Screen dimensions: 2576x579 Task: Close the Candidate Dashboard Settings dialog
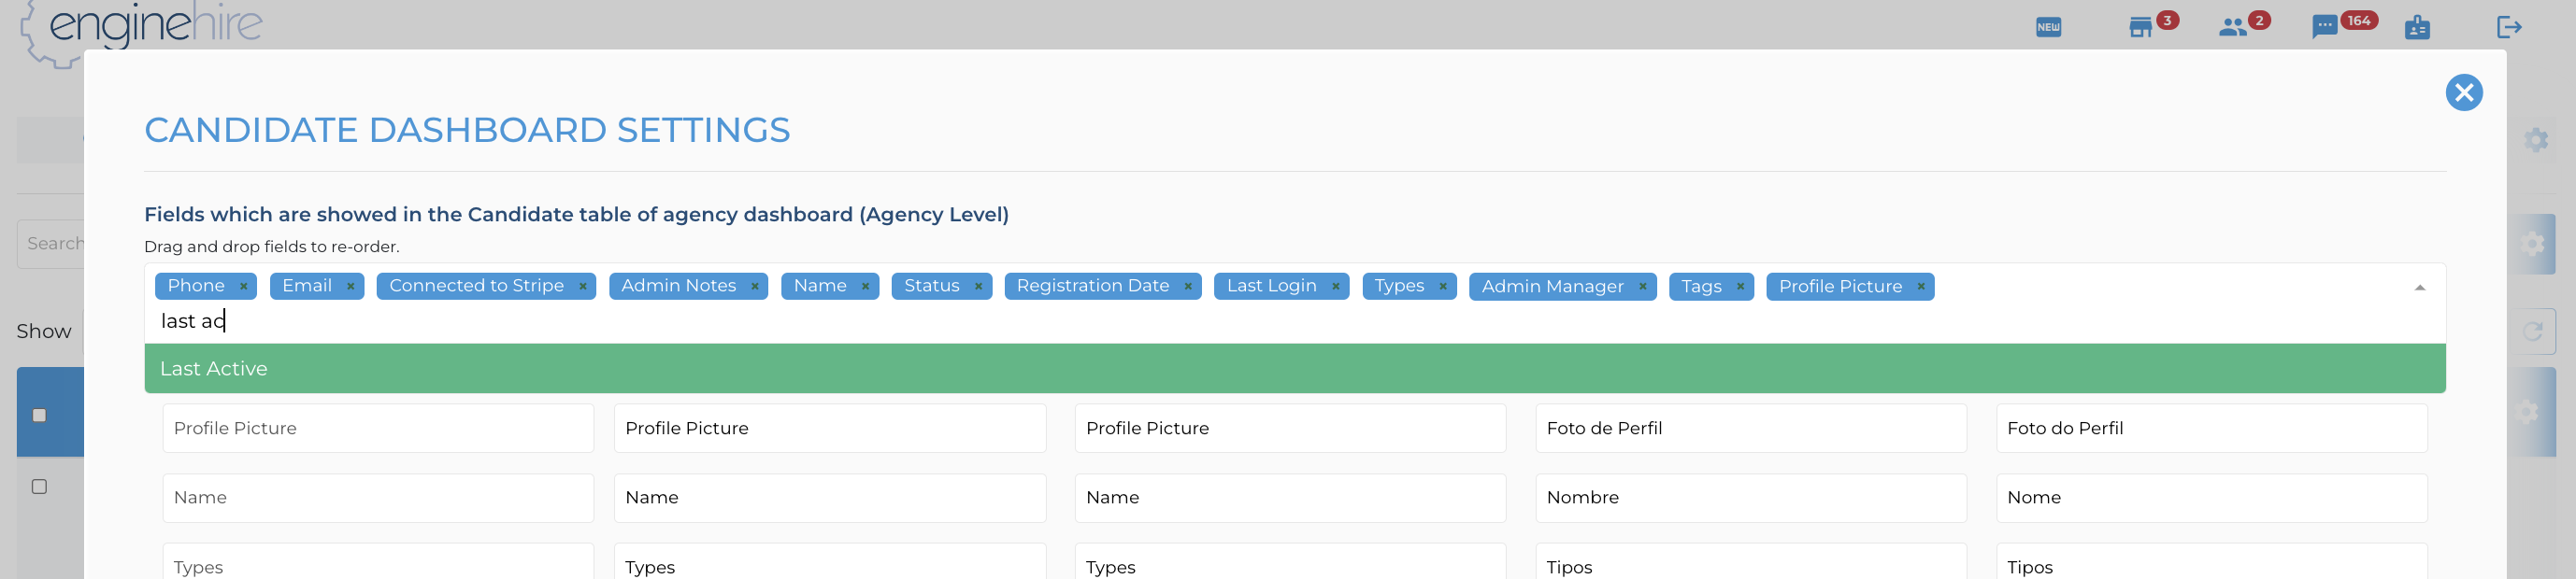click(2464, 92)
